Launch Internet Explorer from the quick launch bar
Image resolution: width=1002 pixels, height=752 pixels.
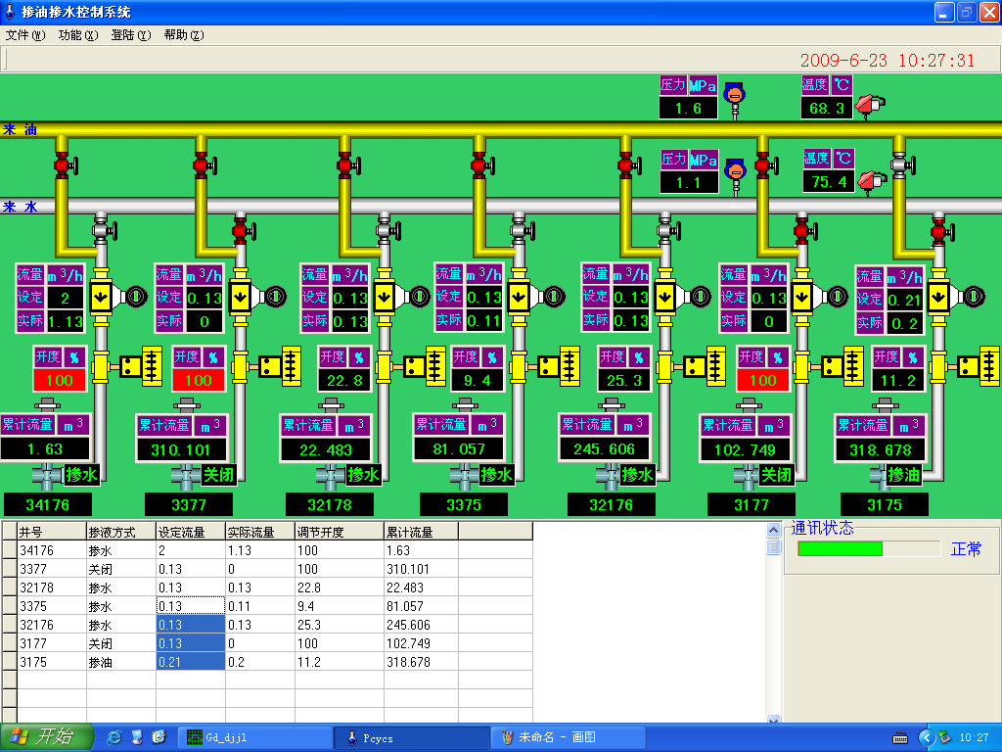tap(115, 738)
